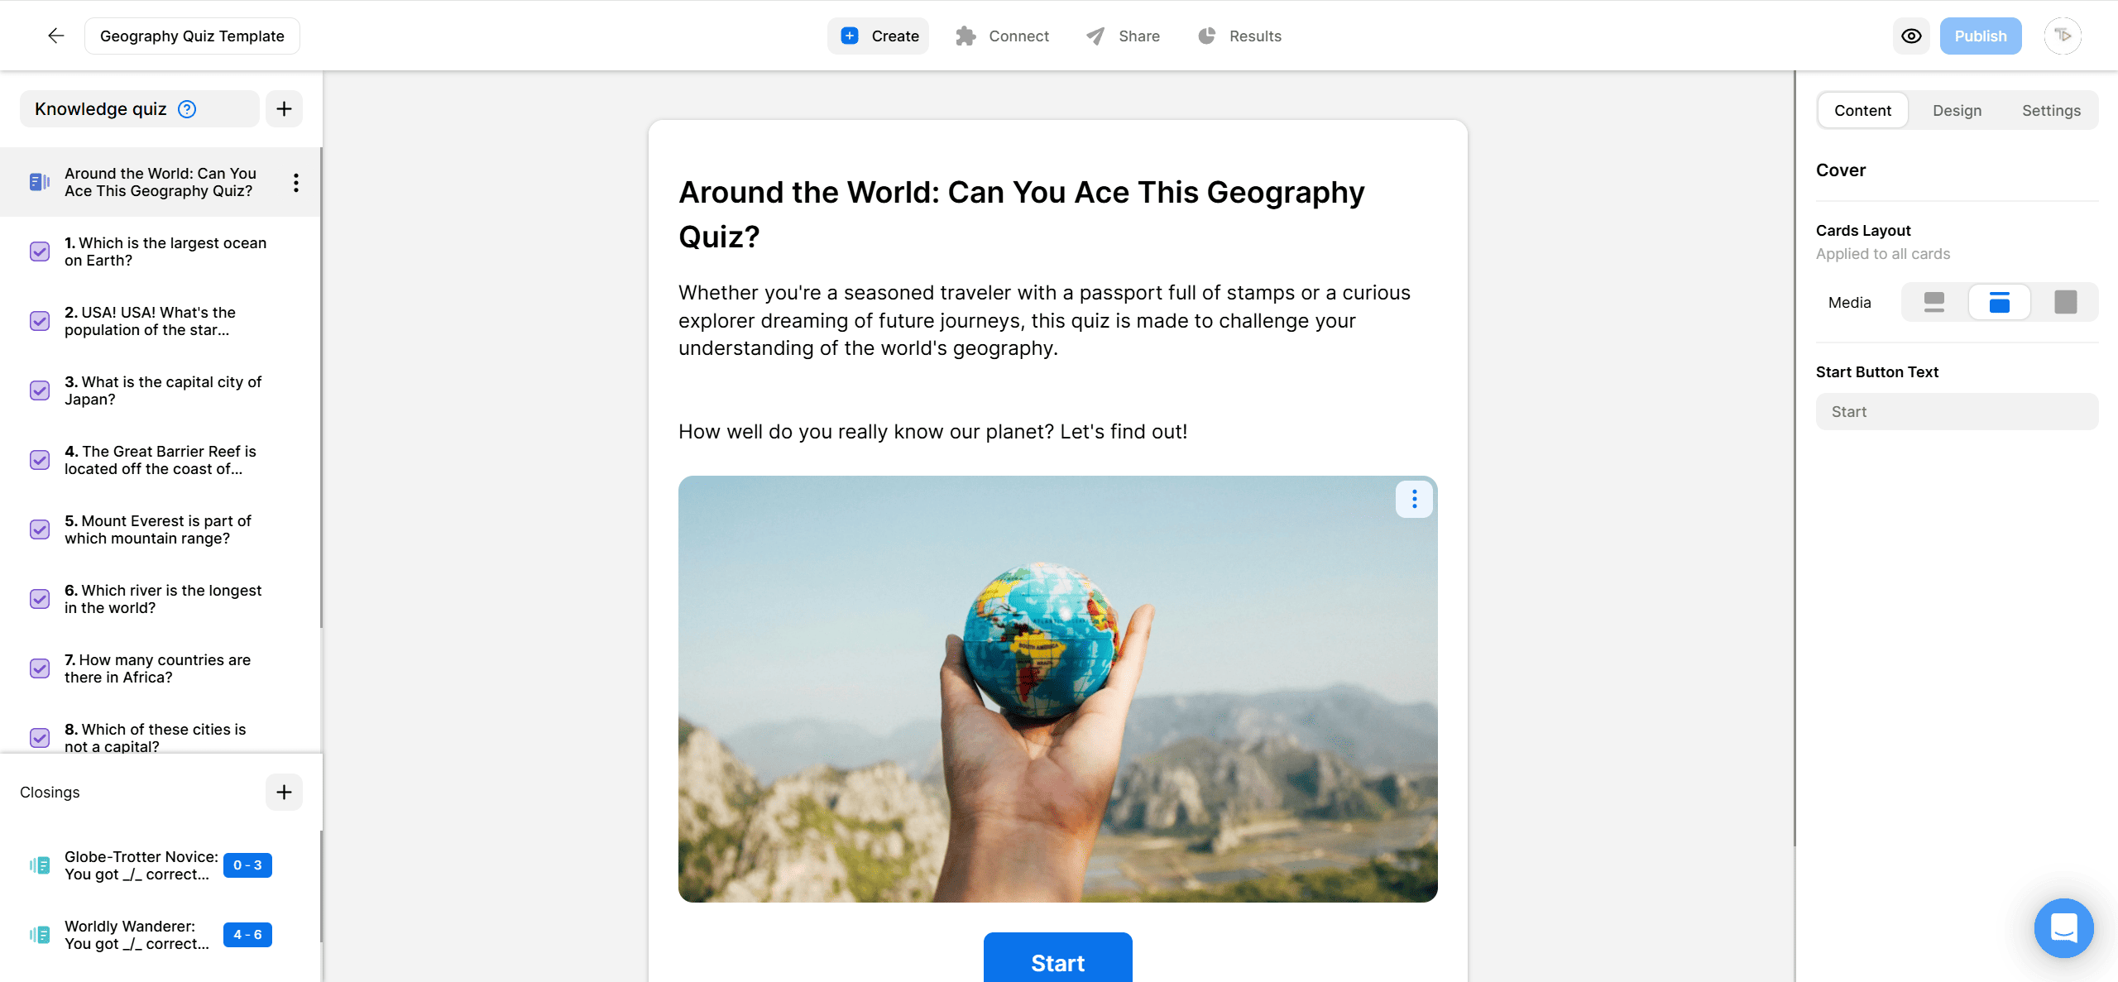Navigate back with the left arrow
Viewport: 2118px width, 982px height.
pos(55,36)
